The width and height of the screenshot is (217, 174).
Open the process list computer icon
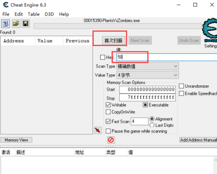tap(6, 23)
